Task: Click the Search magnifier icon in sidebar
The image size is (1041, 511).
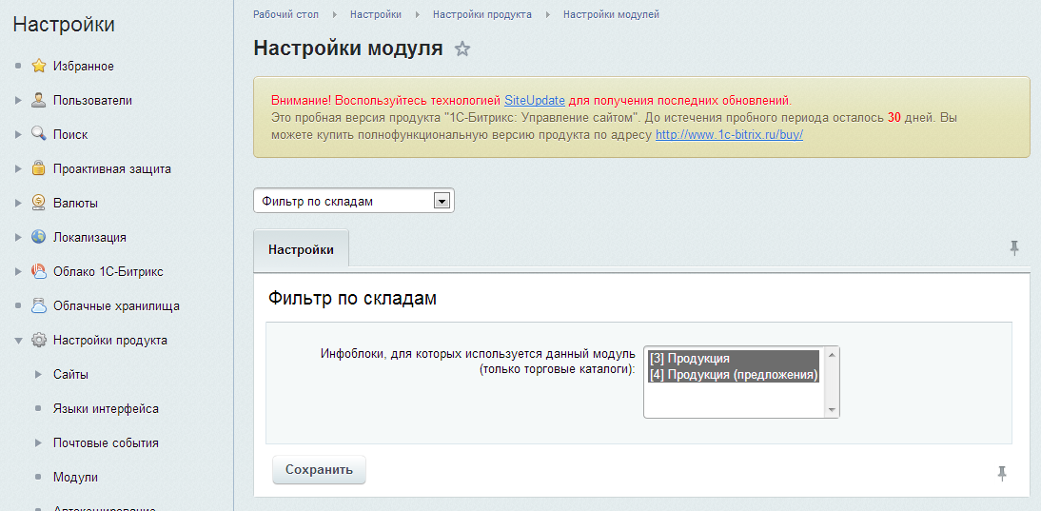Action: tap(39, 134)
